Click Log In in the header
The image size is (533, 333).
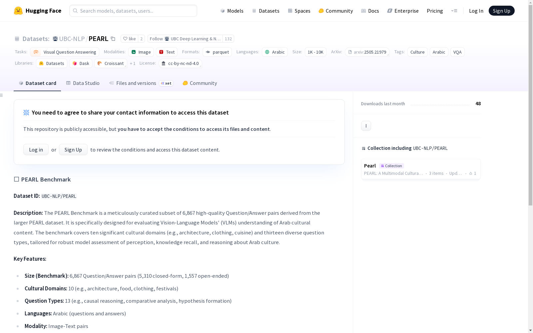[476, 11]
